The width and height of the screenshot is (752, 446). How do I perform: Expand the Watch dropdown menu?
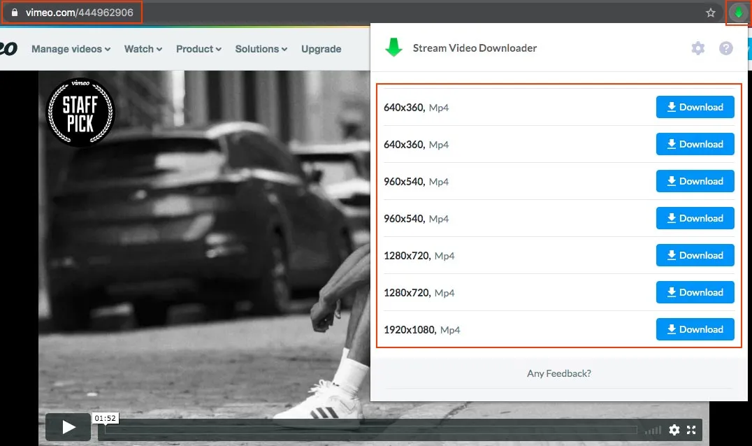pyautogui.click(x=142, y=49)
